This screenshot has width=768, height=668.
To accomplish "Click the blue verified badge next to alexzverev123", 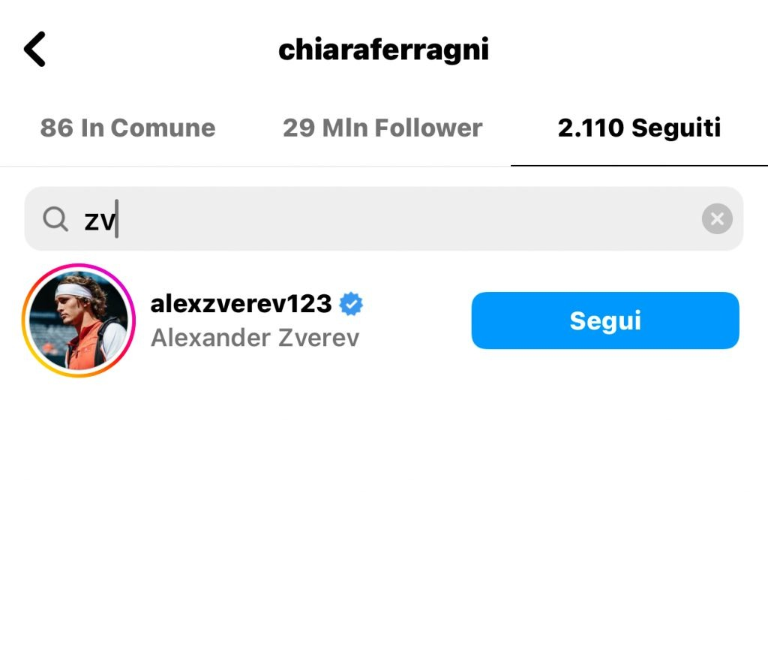I will pos(351,304).
